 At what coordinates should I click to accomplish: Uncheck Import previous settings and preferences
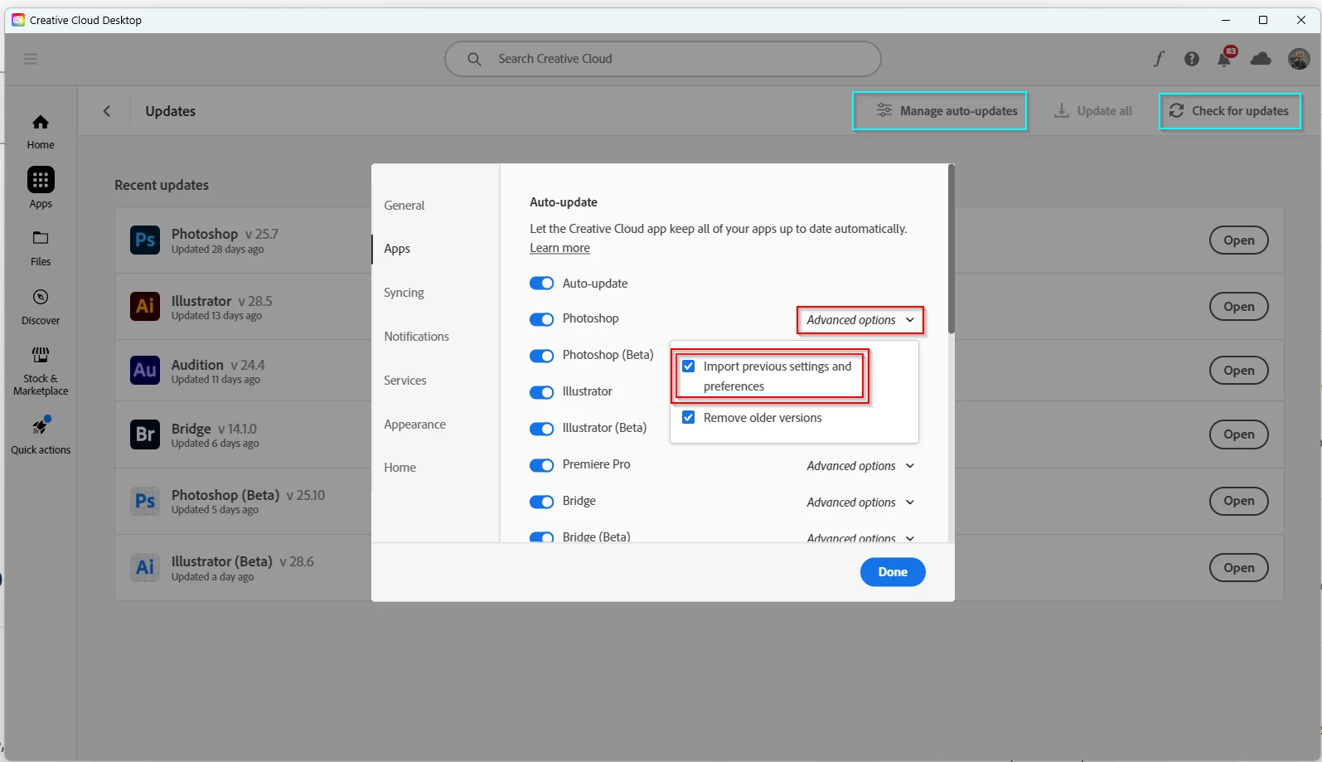(688, 366)
